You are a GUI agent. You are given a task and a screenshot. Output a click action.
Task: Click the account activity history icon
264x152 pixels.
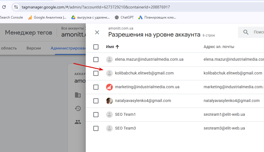pos(78,108)
